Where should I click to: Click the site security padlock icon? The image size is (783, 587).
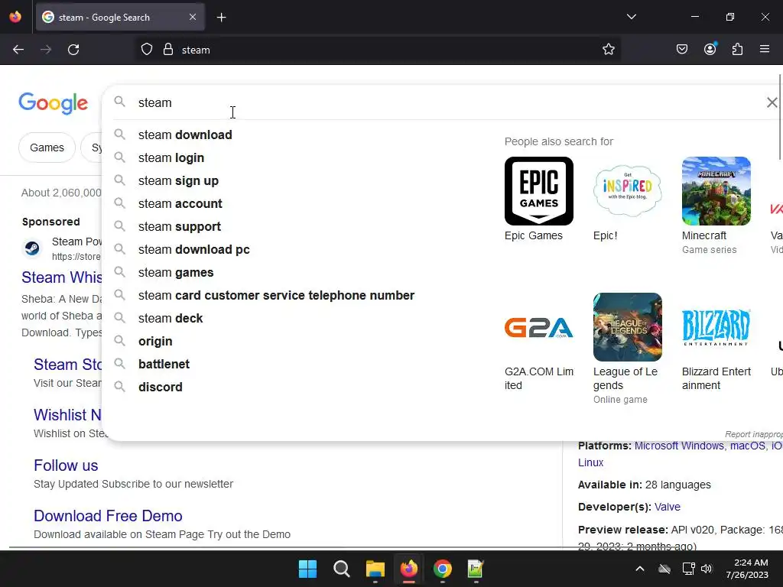tap(168, 50)
